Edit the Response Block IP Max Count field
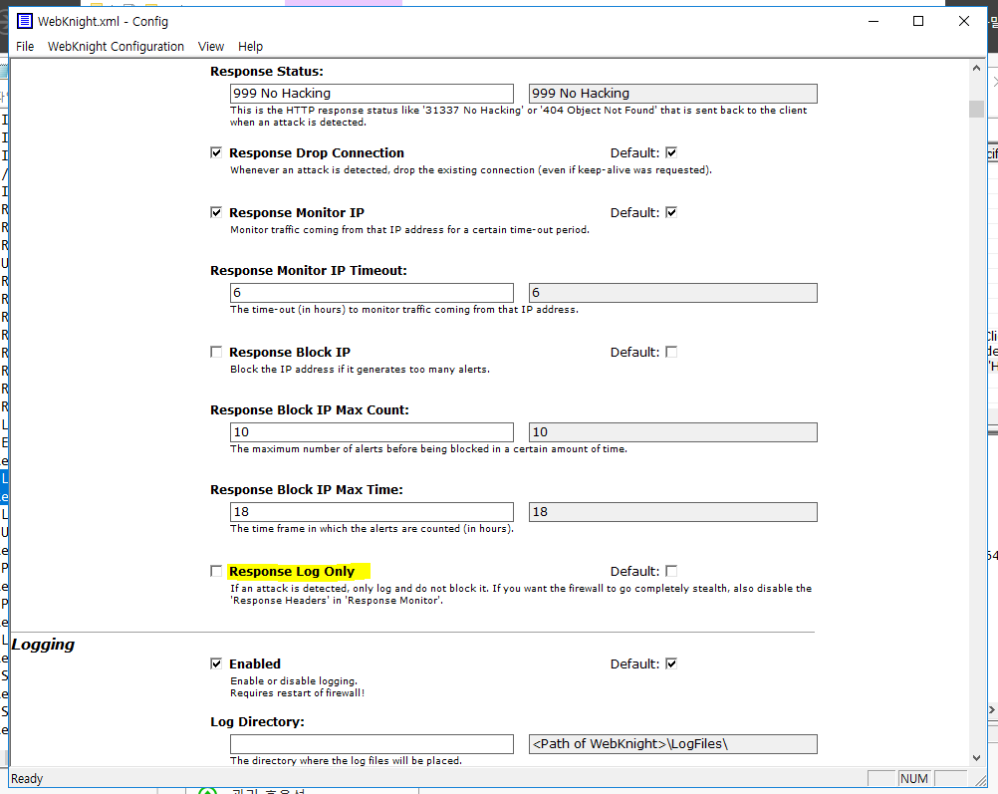The height and width of the screenshot is (794, 998). click(x=372, y=432)
